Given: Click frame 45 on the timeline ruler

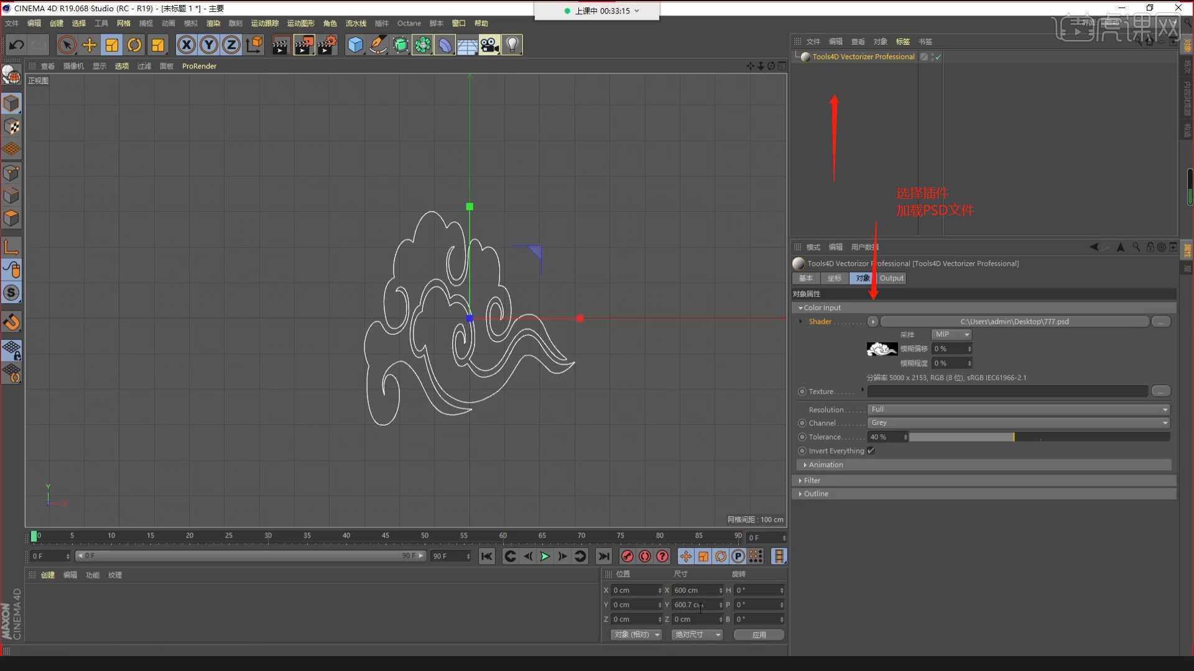Looking at the screenshot, I should pos(386,536).
